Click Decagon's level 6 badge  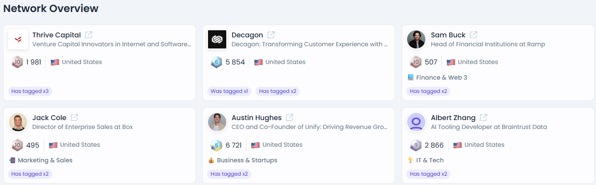(216, 62)
